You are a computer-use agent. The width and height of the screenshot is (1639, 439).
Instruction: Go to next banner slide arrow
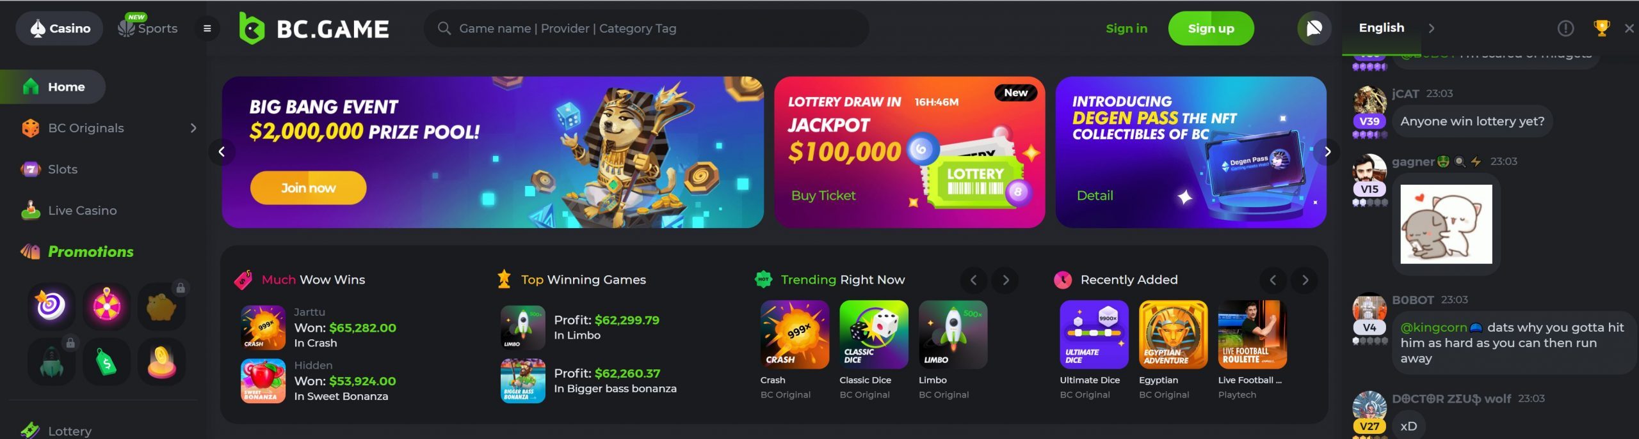click(1327, 151)
